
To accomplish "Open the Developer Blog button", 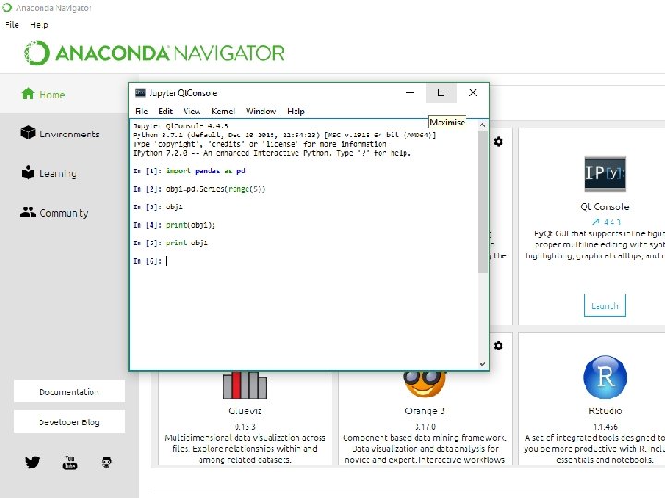I will (69, 421).
